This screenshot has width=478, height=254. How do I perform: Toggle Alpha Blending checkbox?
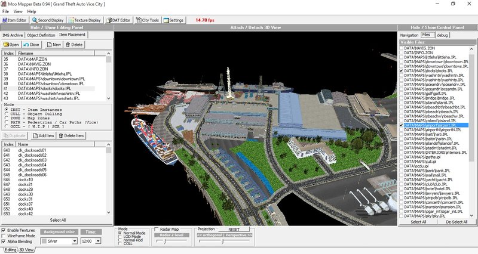tap(4, 241)
